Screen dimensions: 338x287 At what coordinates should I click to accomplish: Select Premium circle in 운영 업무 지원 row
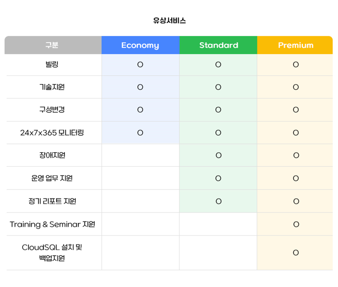296,178
